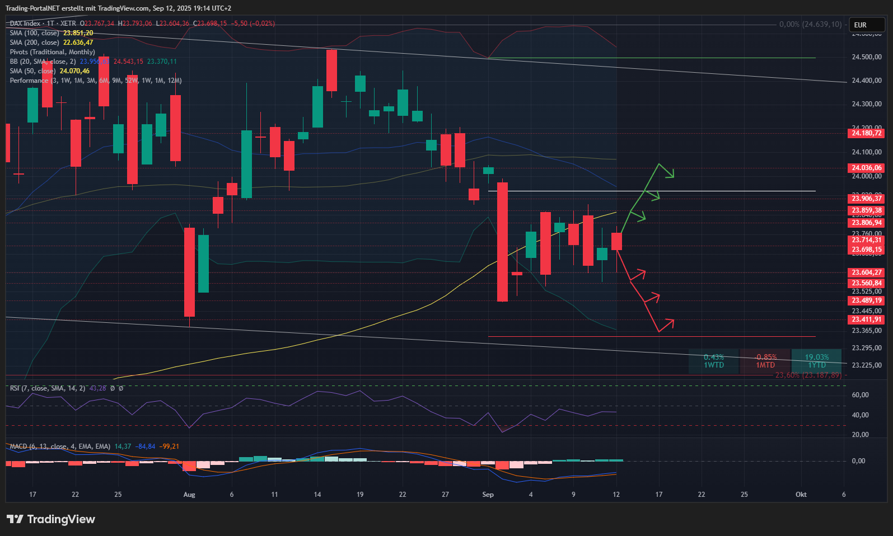Click the 23.411,91 price label
893x536 pixels.
(866, 319)
